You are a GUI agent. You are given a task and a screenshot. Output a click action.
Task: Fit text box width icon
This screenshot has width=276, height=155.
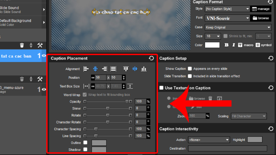pos(86,86)
